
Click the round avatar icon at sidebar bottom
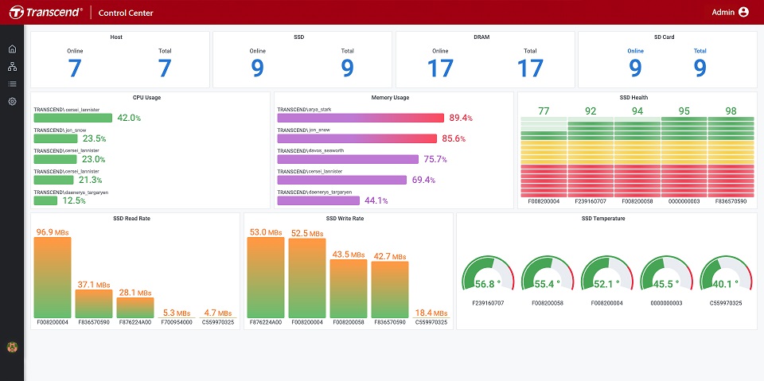[x=12, y=346]
